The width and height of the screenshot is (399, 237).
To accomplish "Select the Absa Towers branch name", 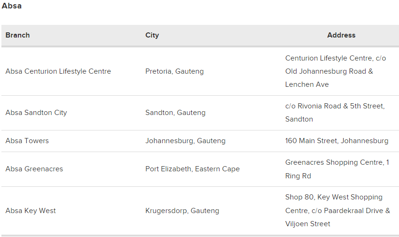I will point(27,141).
